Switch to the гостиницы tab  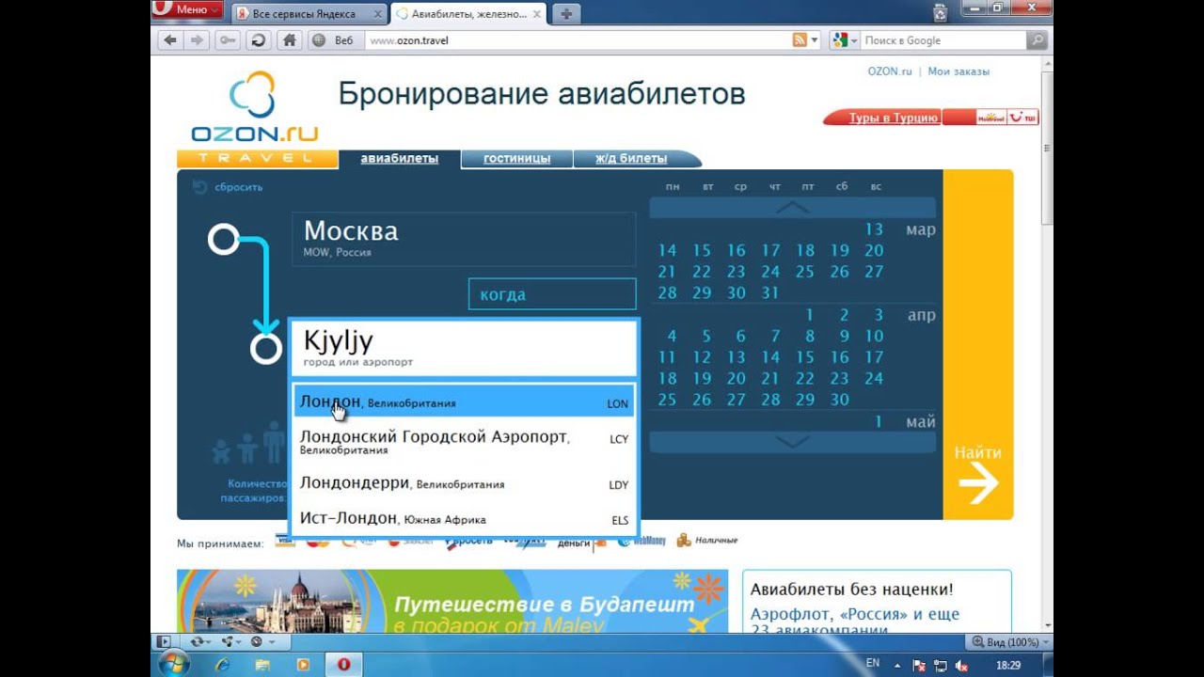pos(516,158)
